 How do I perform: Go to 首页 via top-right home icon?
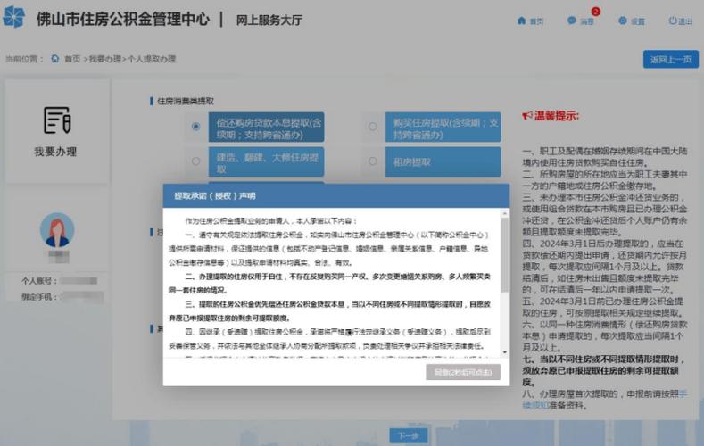(522, 21)
